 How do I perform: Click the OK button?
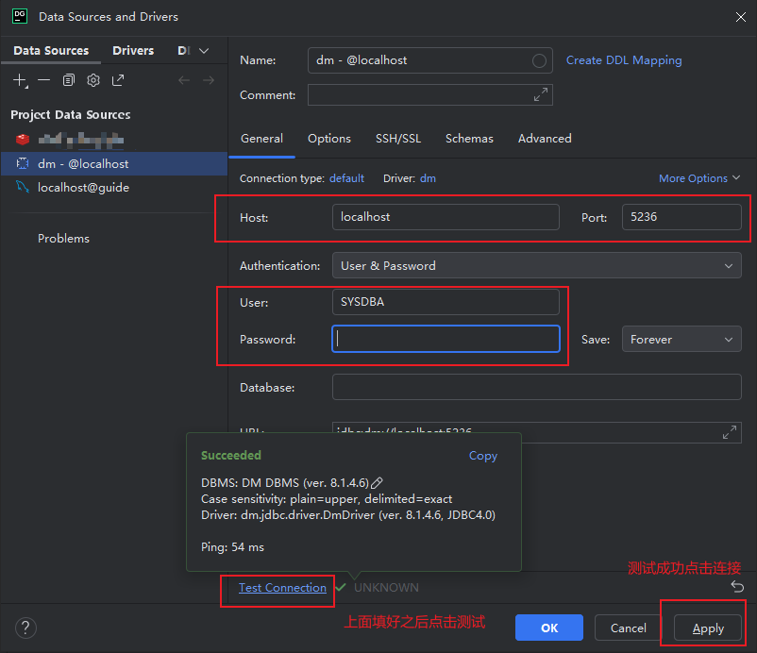pos(549,628)
